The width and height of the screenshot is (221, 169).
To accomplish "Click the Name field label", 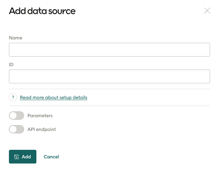I will (15, 38).
